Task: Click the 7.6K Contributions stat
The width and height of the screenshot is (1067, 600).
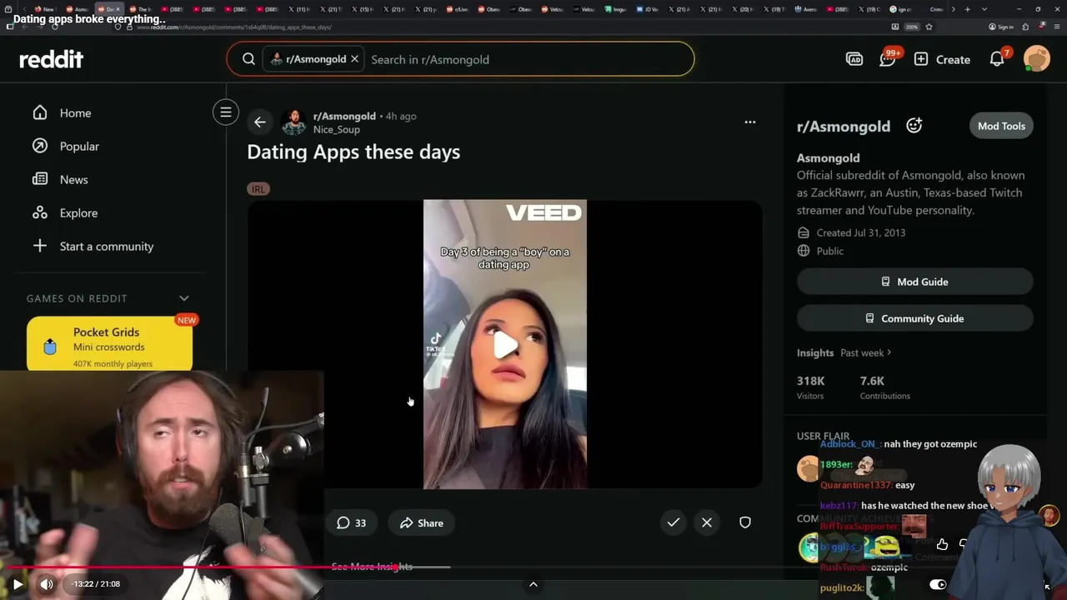Action: pyautogui.click(x=884, y=387)
